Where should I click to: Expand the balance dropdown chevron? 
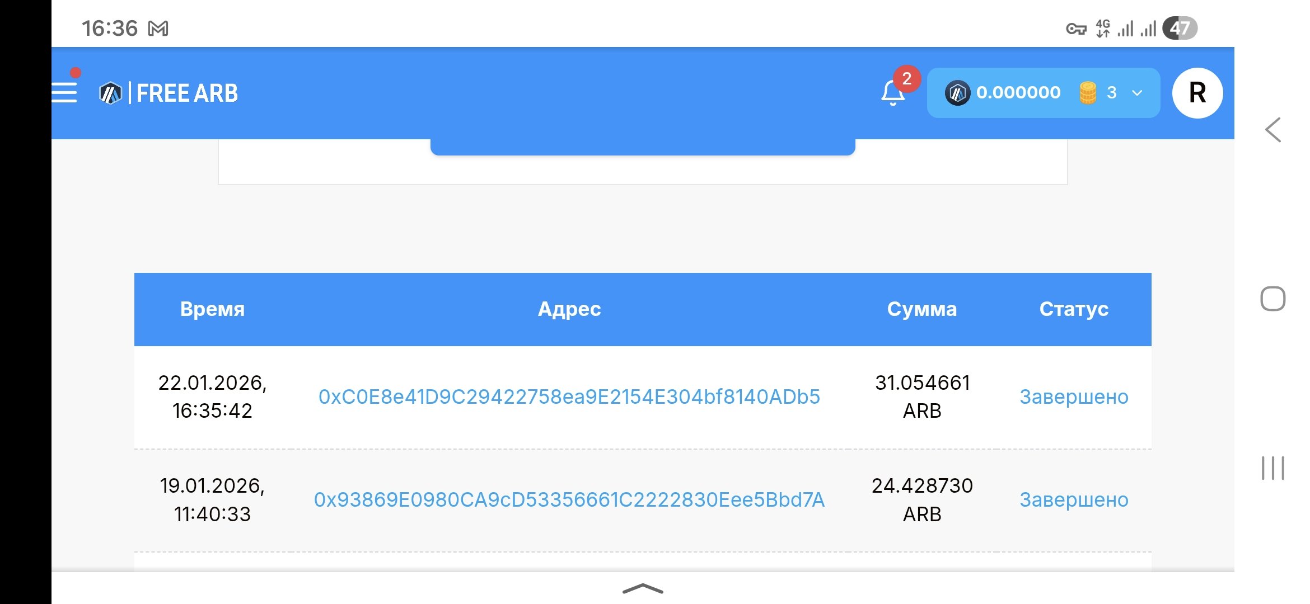[x=1137, y=93]
